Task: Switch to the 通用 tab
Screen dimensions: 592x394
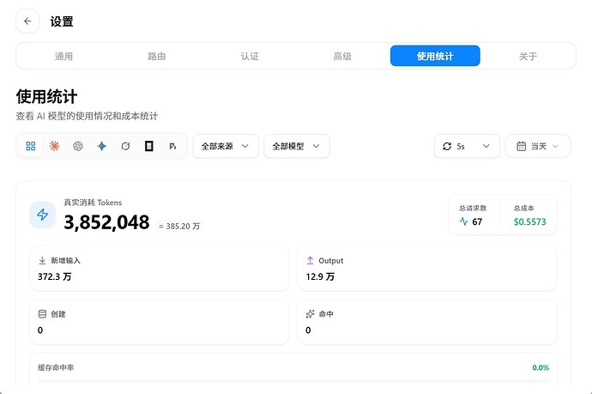Action: coord(63,57)
